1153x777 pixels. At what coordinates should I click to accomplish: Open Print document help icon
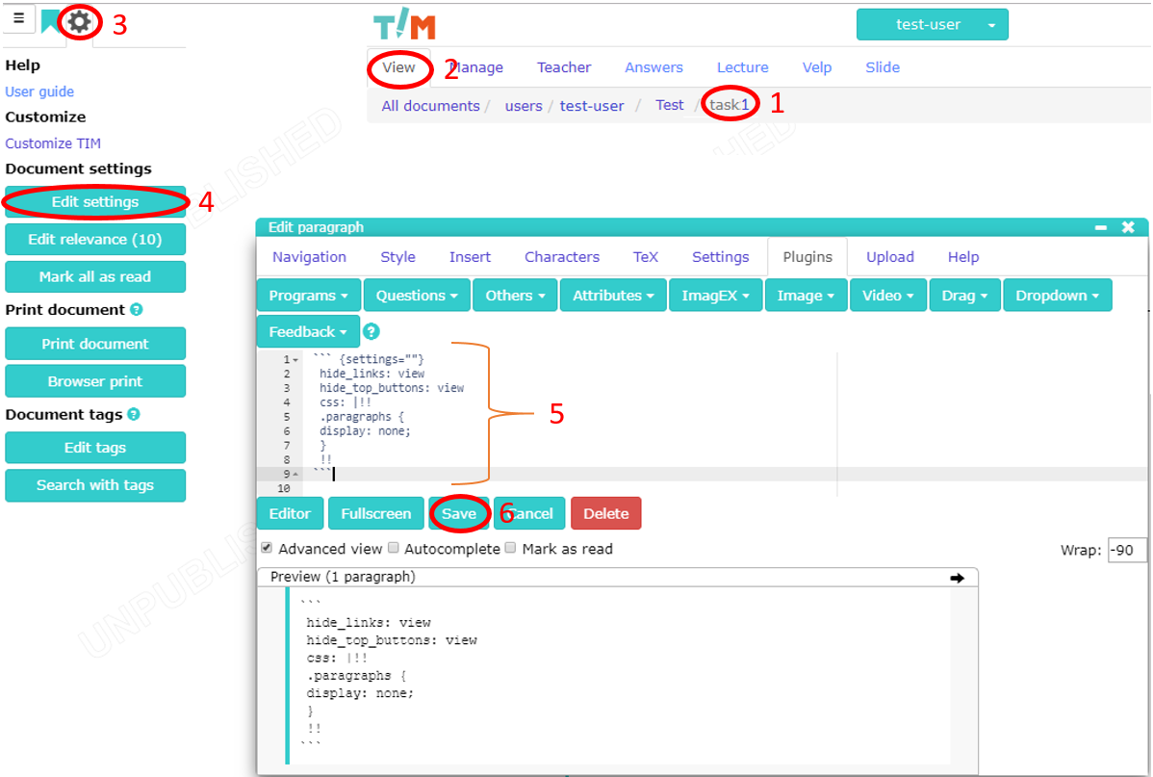(x=136, y=310)
